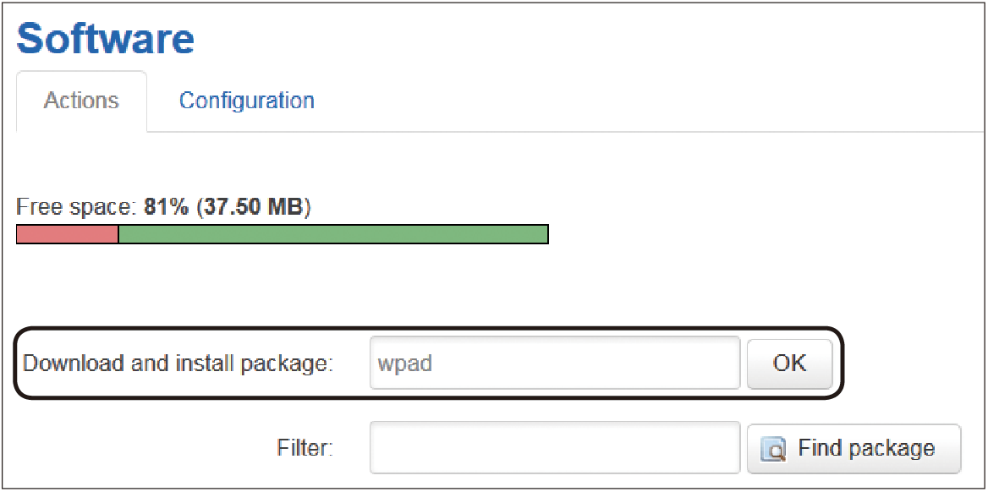Click the Download and install package label
Viewport: 988px width, 492px height.
(x=178, y=364)
